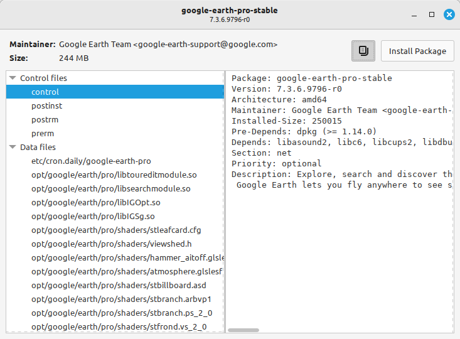
Task: Select shaders/stbranch.ps_2_0 file
Action: [115, 313]
